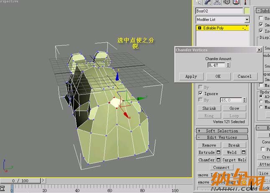
Task: Click the object color swatch beside Box02
Action: (x=247, y=11)
